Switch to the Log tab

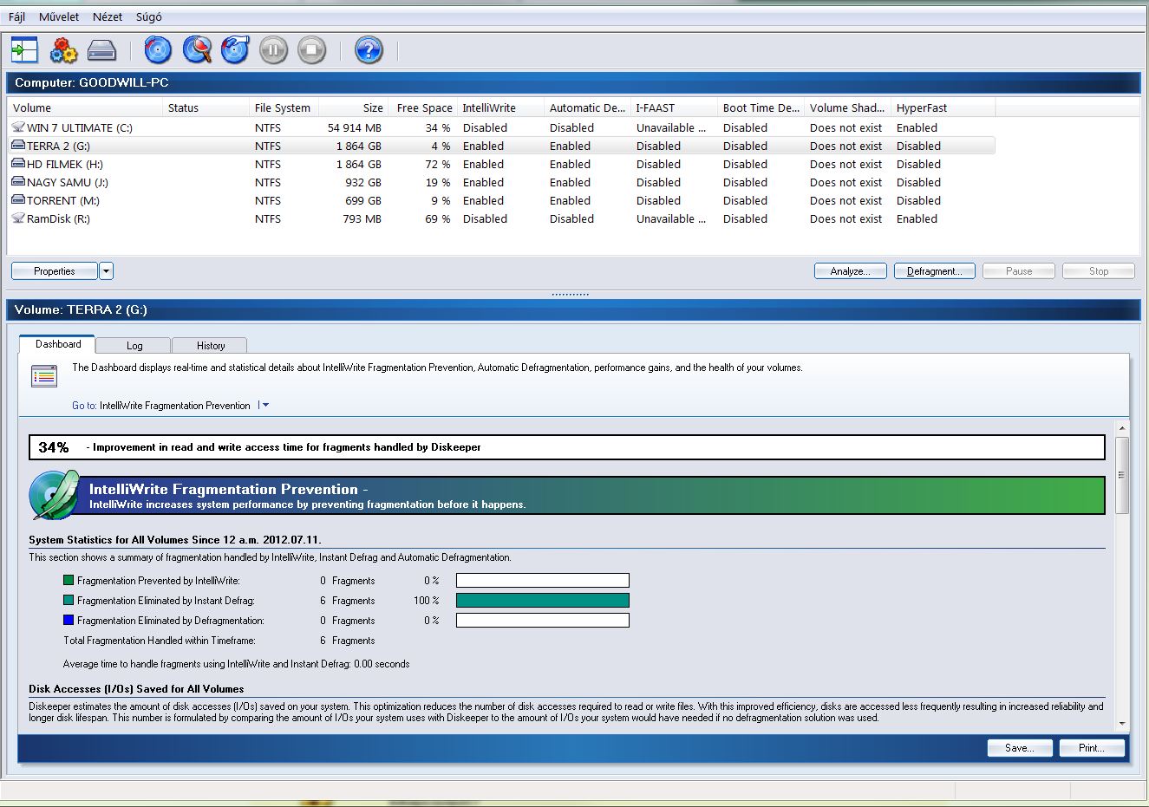click(134, 345)
